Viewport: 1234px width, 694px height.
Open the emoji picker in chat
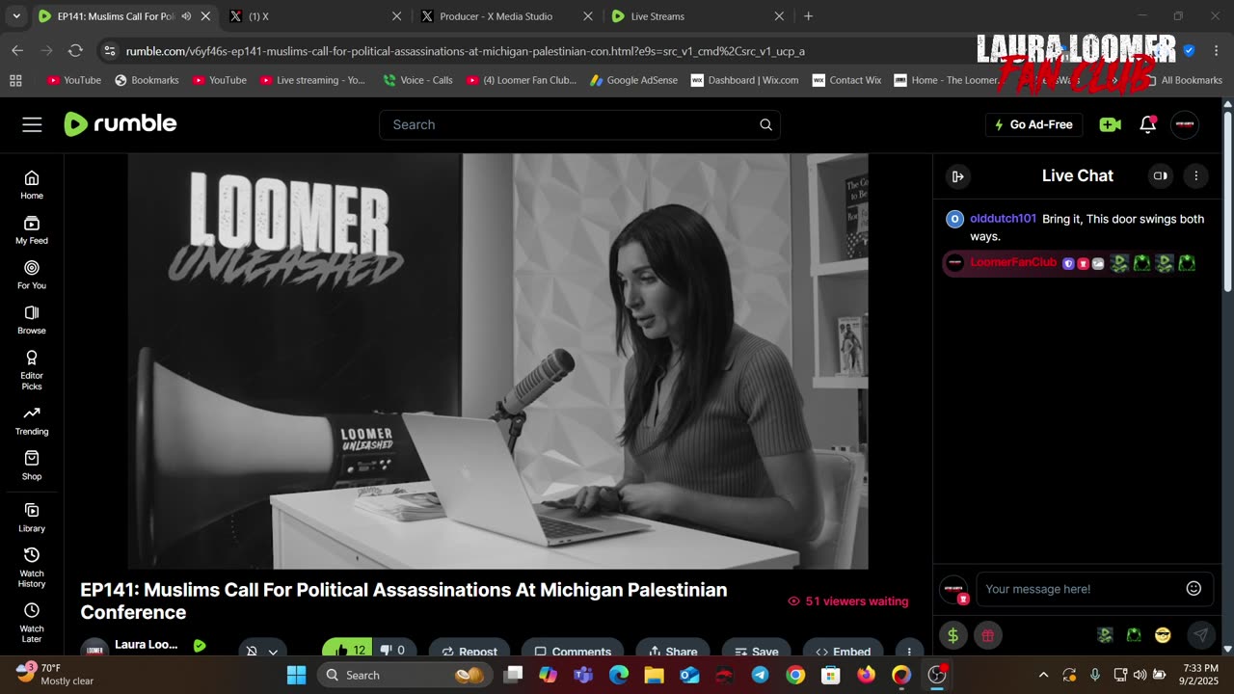pyautogui.click(x=1194, y=588)
